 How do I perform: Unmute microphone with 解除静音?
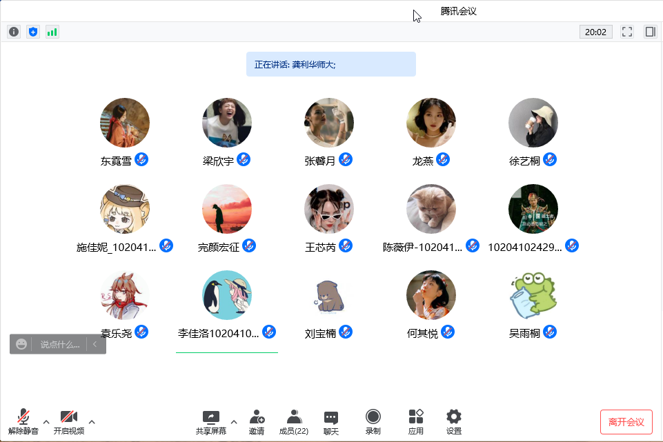(23, 421)
